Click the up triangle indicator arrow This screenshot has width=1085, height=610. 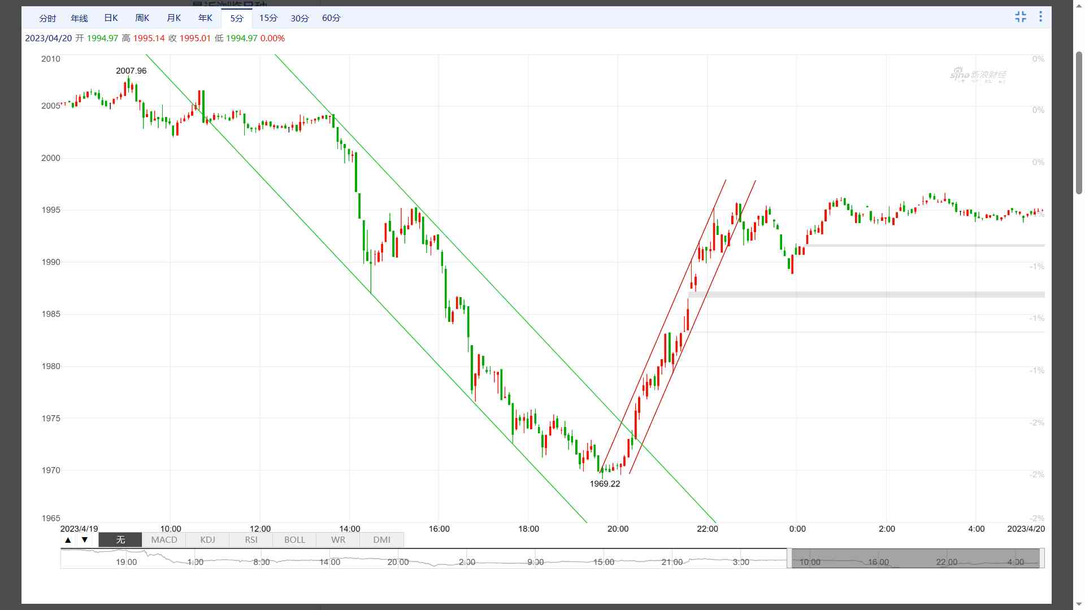pyautogui.click(x=68, y=540)
